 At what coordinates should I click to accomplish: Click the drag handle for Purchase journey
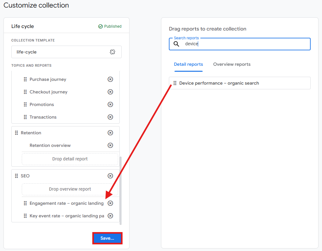coord(25,79)
